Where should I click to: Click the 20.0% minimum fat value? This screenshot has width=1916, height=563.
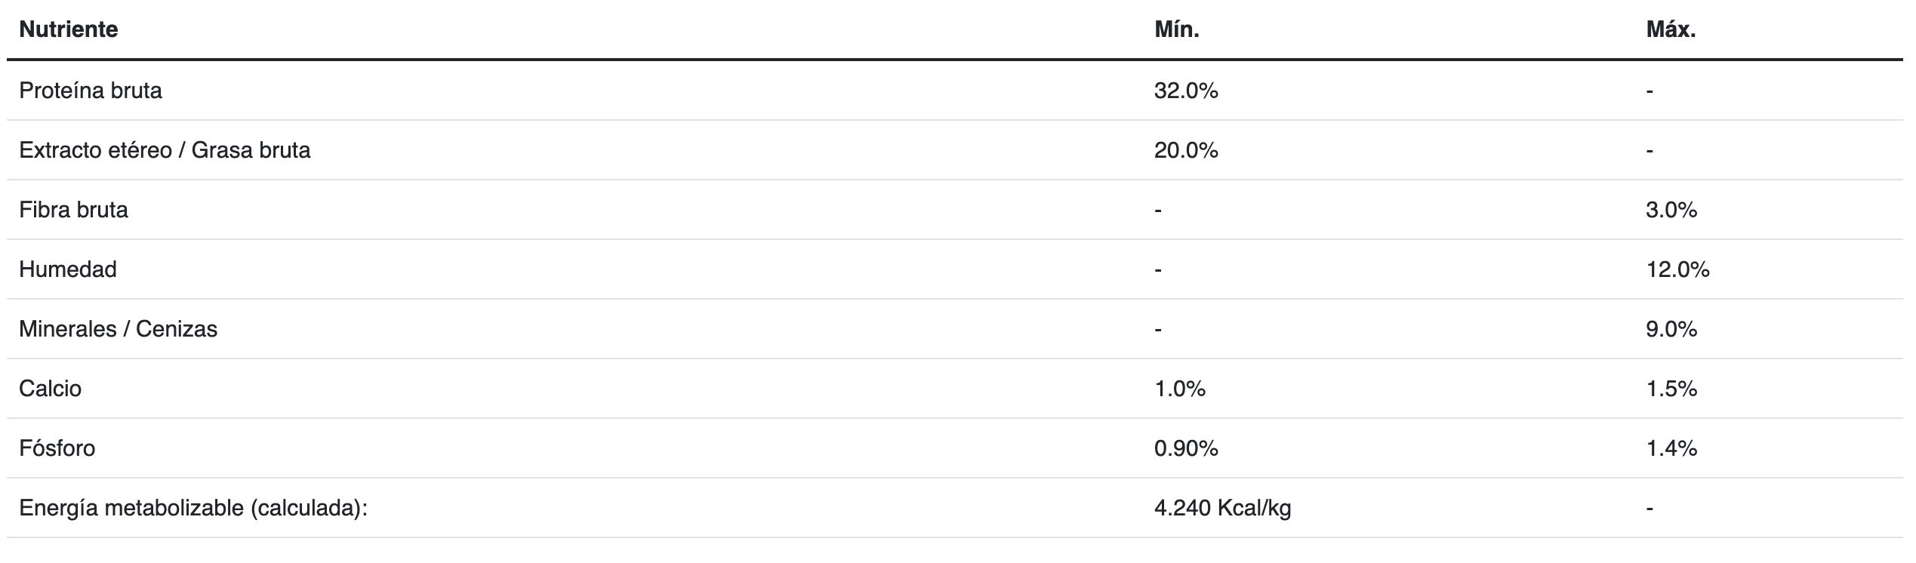[1186, 150]
